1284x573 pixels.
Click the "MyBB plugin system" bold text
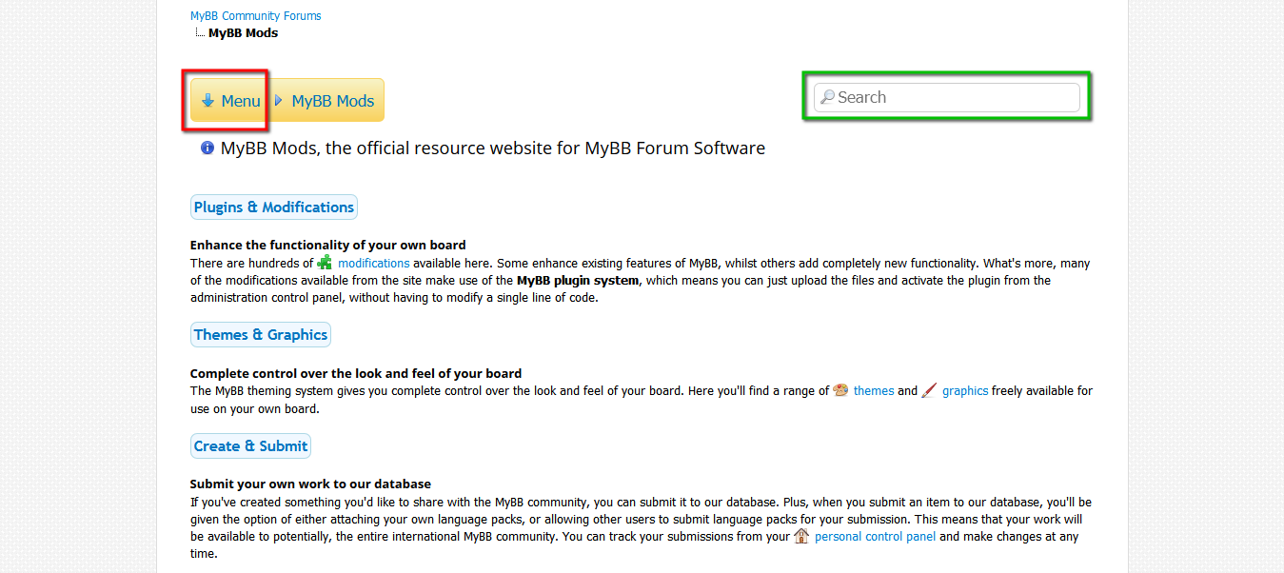tap(579, 281)
